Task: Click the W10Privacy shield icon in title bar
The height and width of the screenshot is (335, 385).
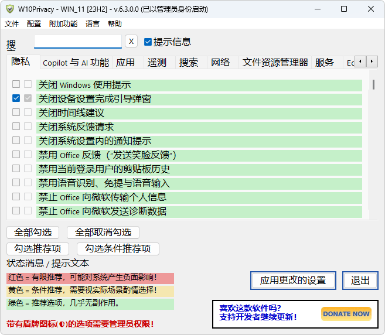Action: [10, 9]
